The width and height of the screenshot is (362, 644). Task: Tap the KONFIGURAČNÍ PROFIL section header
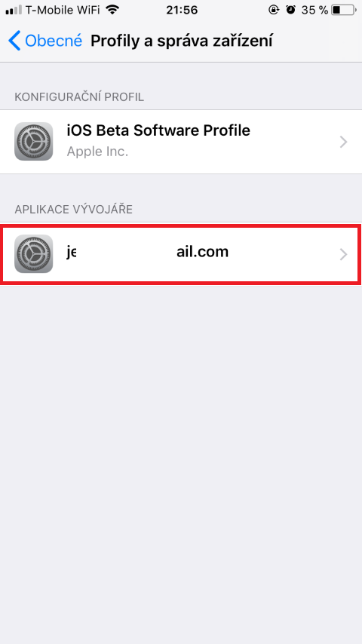pyautogui.click(x=79, y=97)
